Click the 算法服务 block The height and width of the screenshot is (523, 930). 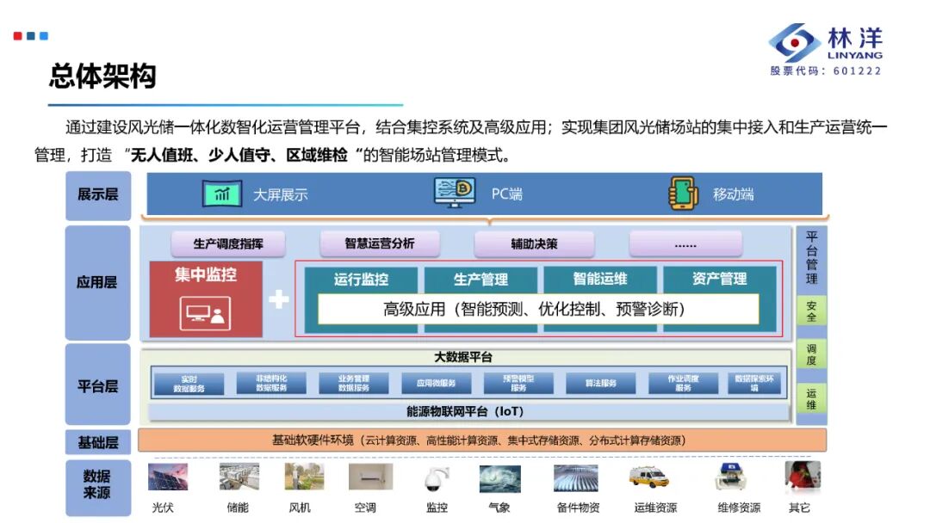601,383
